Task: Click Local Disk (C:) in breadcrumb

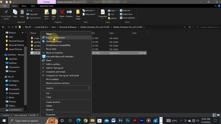Action: pyautogui.click(x=41, y=27)
